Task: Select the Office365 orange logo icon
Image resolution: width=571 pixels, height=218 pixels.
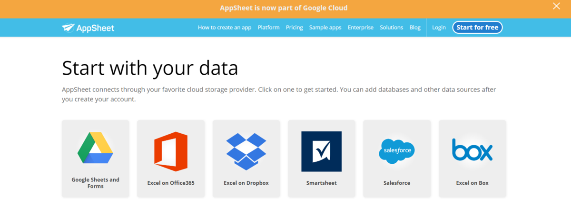Action: pyautogui.click(x=171, y=151)
